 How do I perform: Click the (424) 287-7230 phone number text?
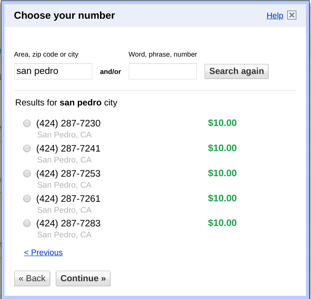(x=68, y=124)
